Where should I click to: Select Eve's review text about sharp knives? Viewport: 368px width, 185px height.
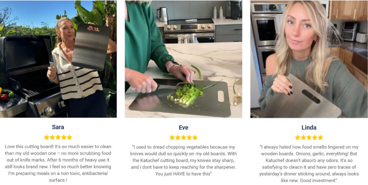[x=183, y=160]
